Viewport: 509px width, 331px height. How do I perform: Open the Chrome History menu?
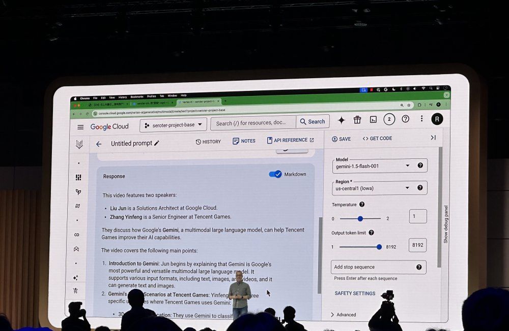[x=122, y=97]
